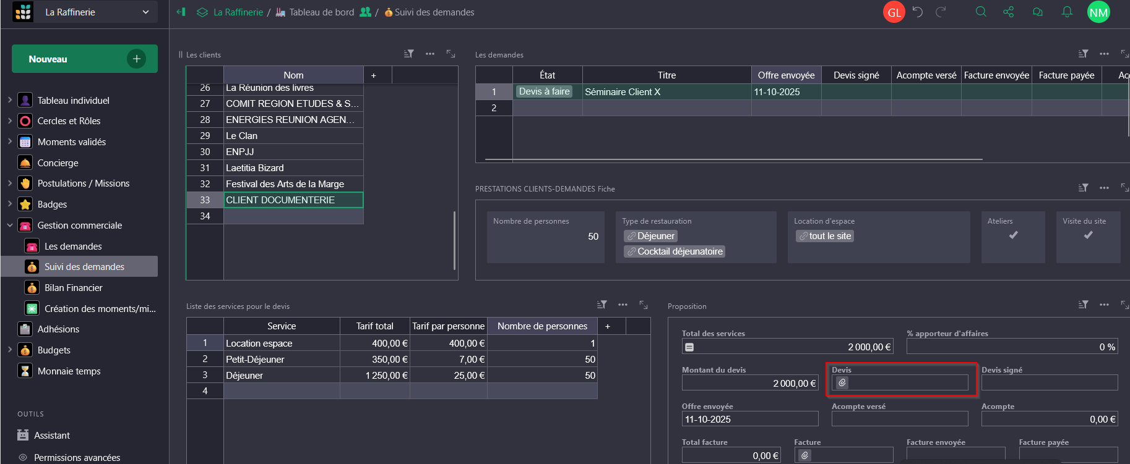Open the comments chat icon
This screenshot has height=464, width=1130.
[x=1038, y=12]
